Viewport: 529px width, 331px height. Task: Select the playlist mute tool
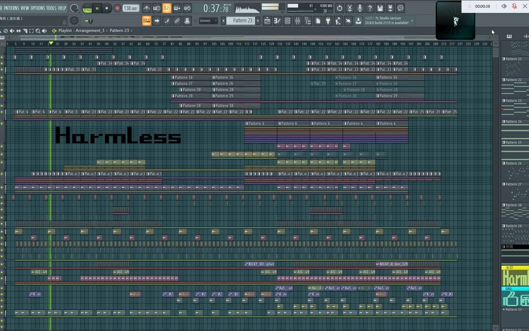coord(12,31)
